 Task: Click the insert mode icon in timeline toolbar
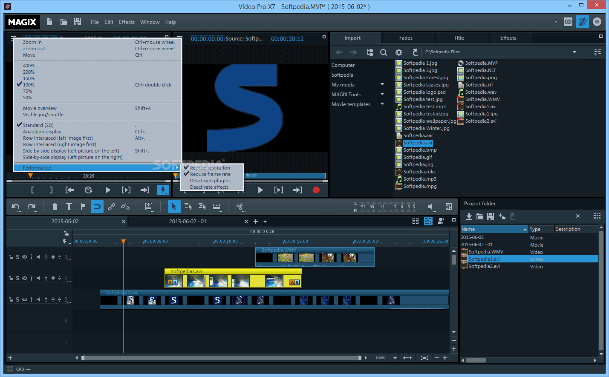pyautogui.click(x=149, y=207)
